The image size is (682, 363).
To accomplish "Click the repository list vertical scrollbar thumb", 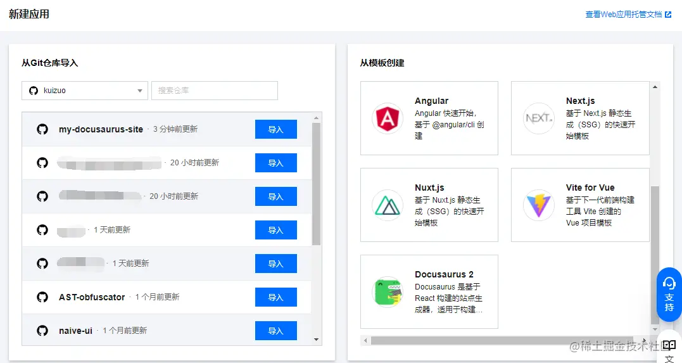I will [316, 184].
